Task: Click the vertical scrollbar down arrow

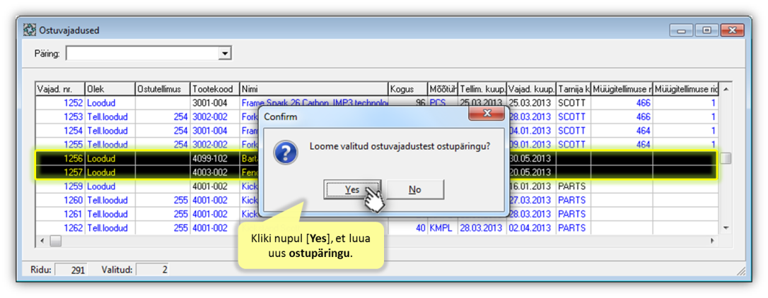Action: coord(725,227)
